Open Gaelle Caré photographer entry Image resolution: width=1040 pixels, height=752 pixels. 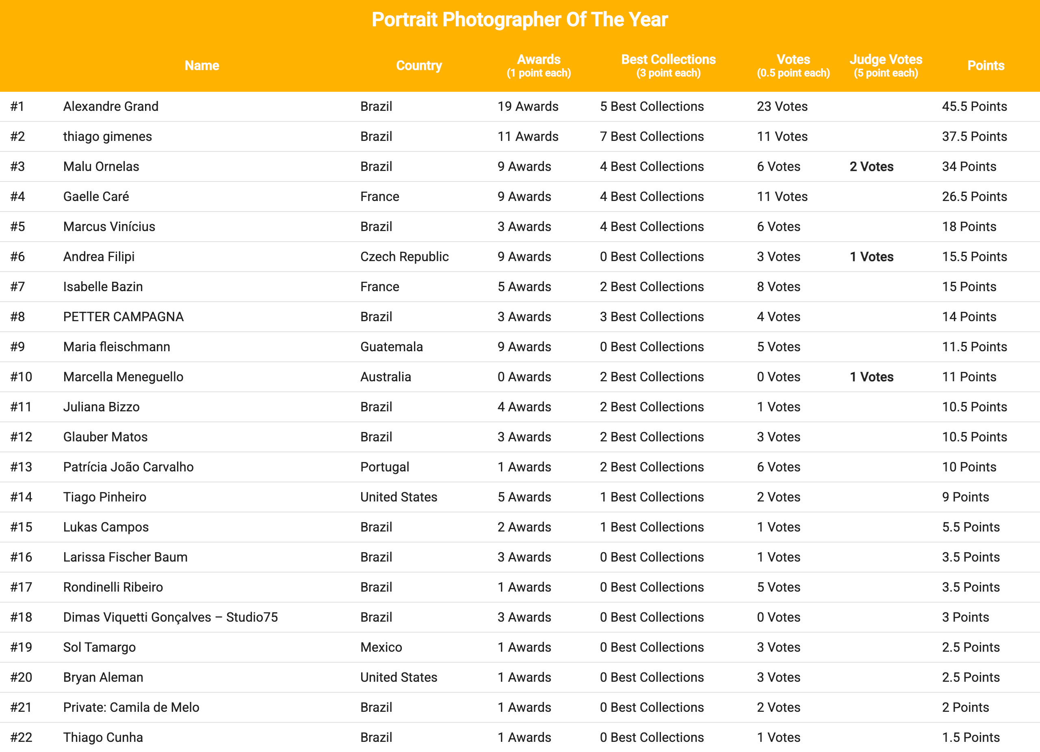point(96,197)
